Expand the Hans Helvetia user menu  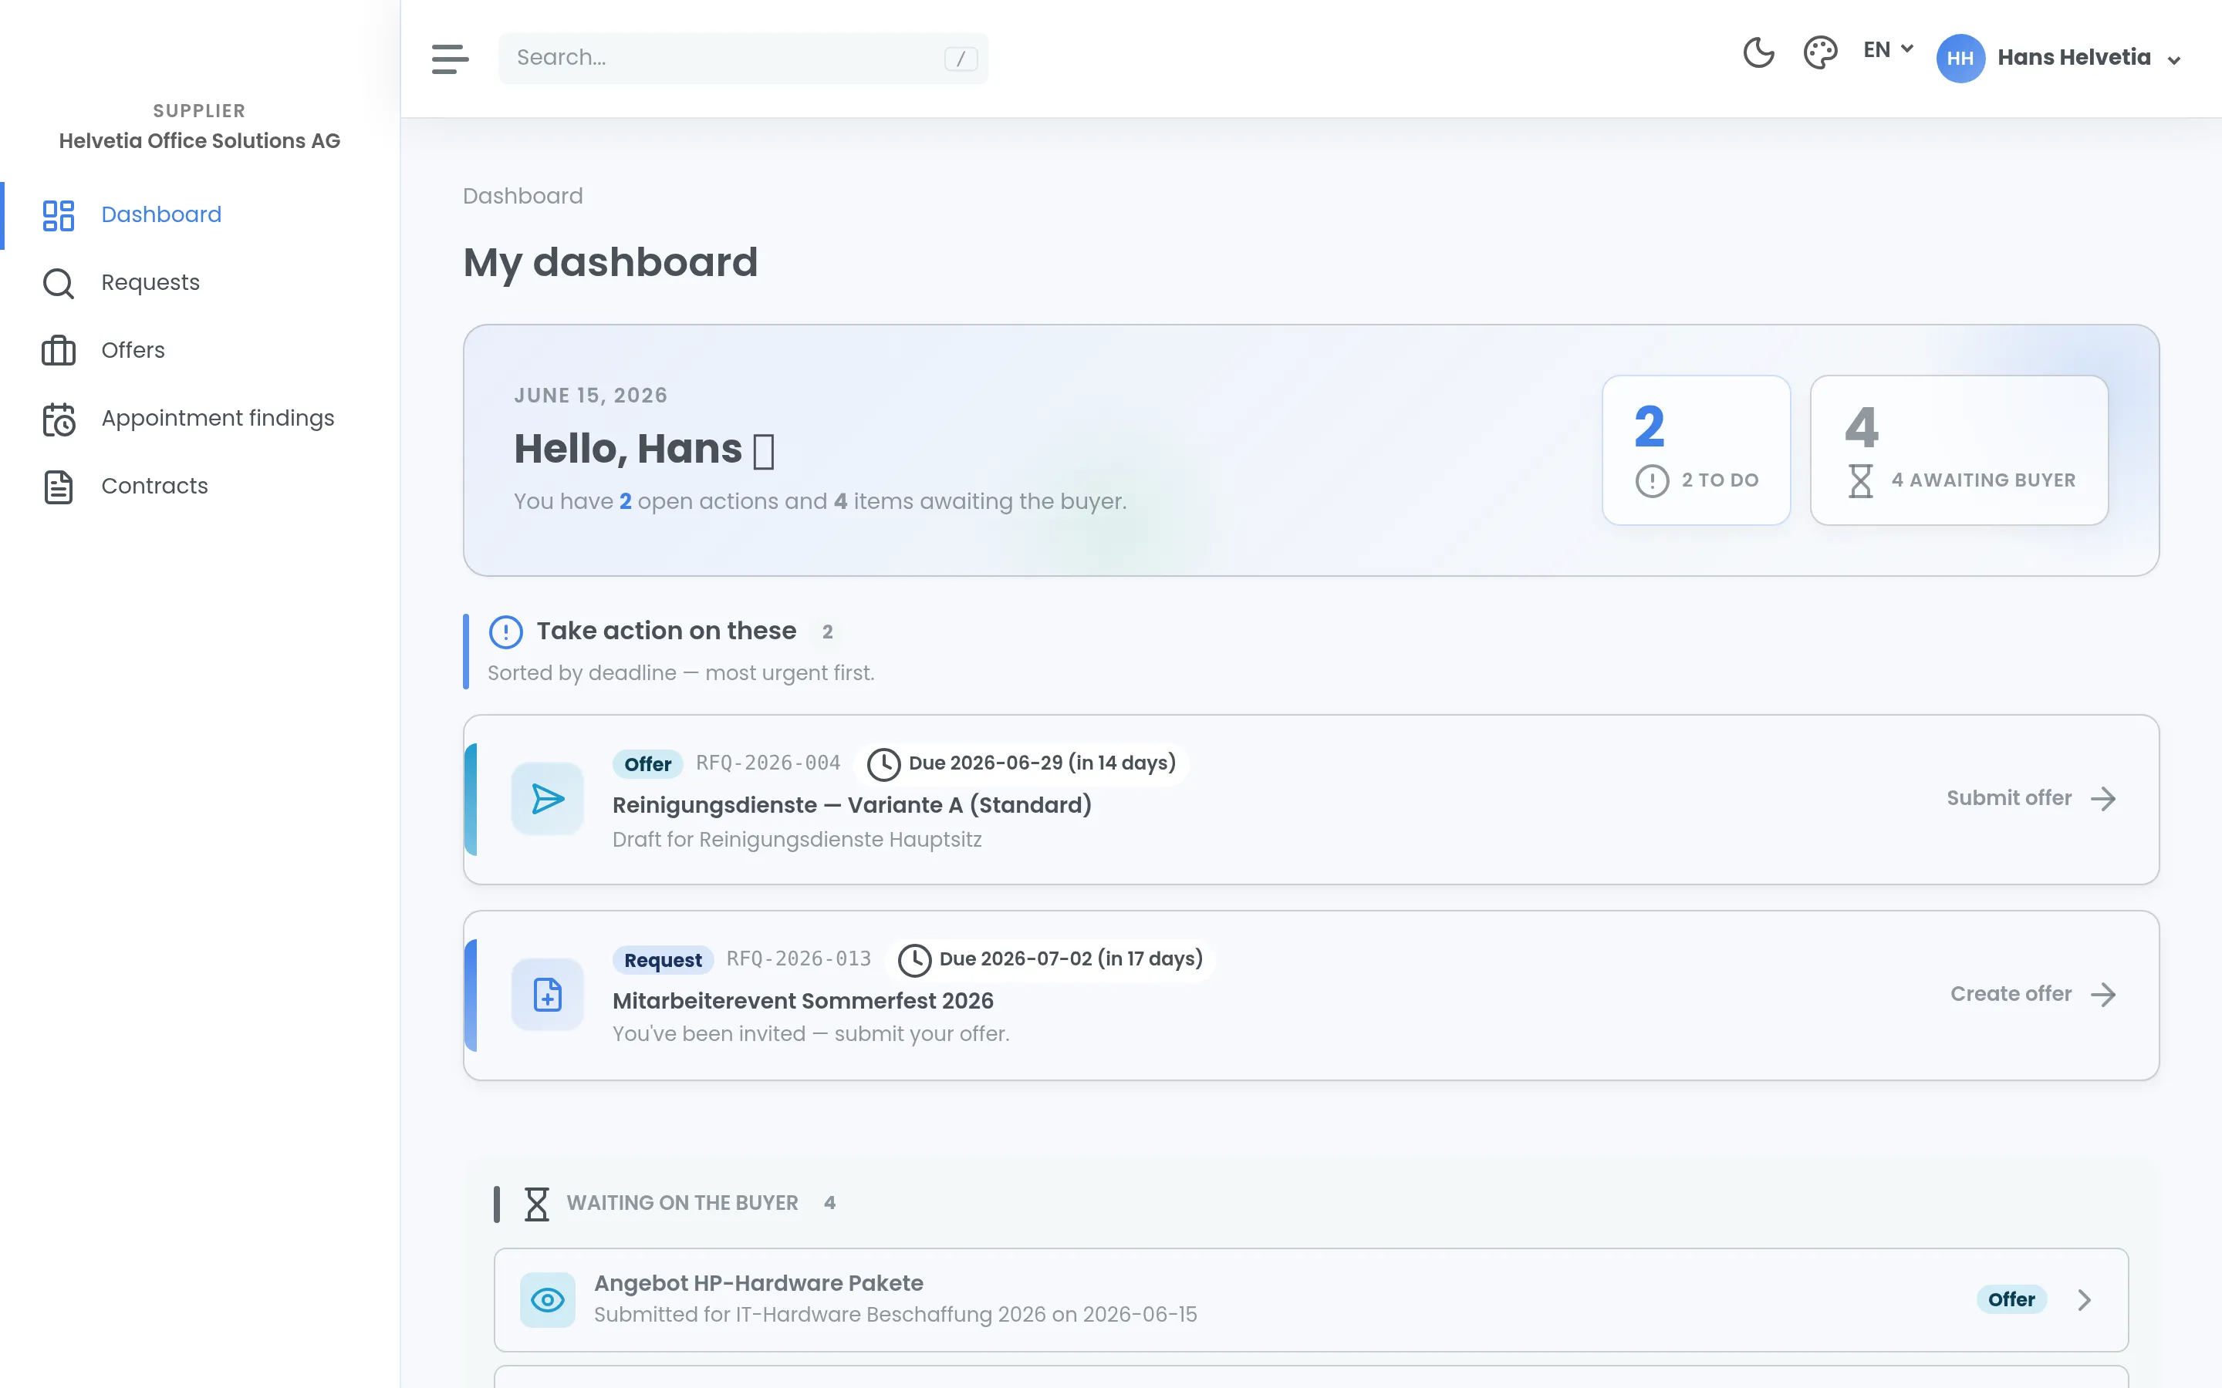click(x=2059, y=58)
